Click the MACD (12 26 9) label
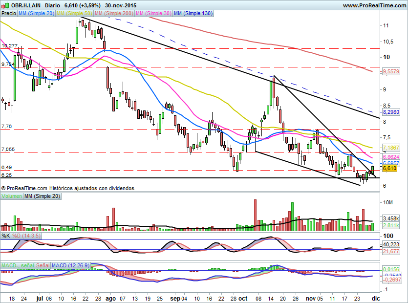Screen dimensions: 408x303 [70, 265]
